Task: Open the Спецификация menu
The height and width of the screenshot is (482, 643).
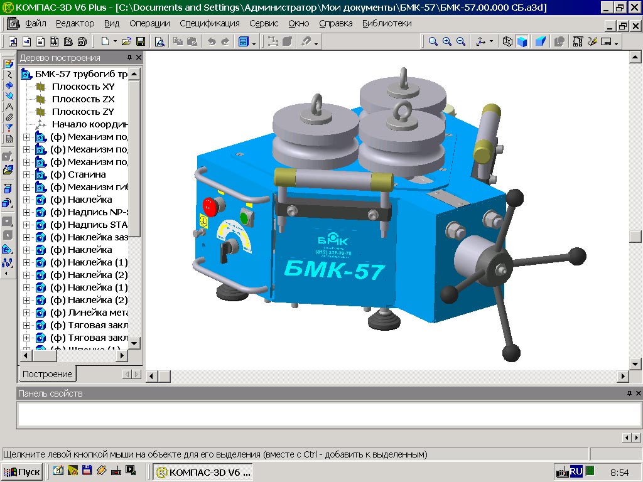Action: (209, 23)
